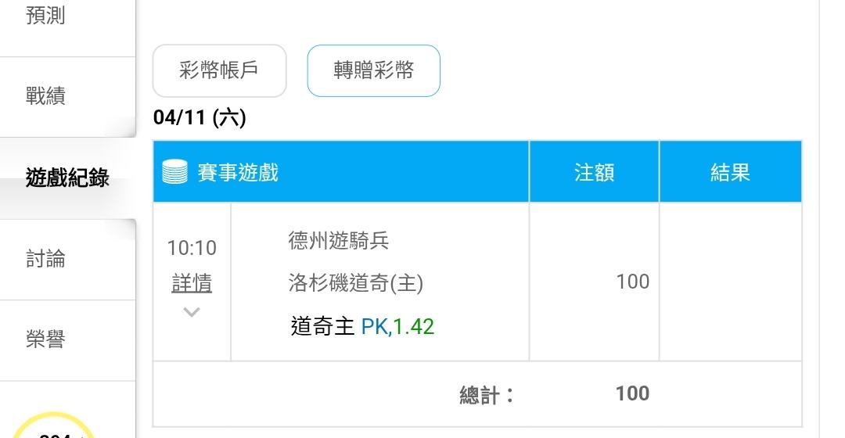The image size is (845, 438).
Task: Go to the 討論 sidebar tab
Action: click(x=45, y=259)
